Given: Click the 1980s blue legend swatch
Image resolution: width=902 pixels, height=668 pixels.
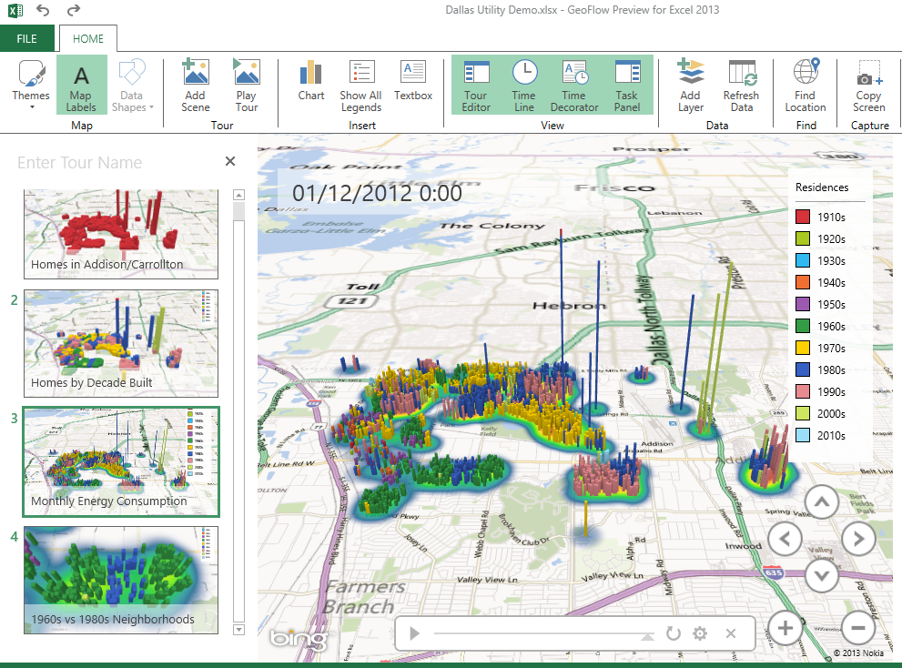Looking at the screenshot, I should pos(803,370).
